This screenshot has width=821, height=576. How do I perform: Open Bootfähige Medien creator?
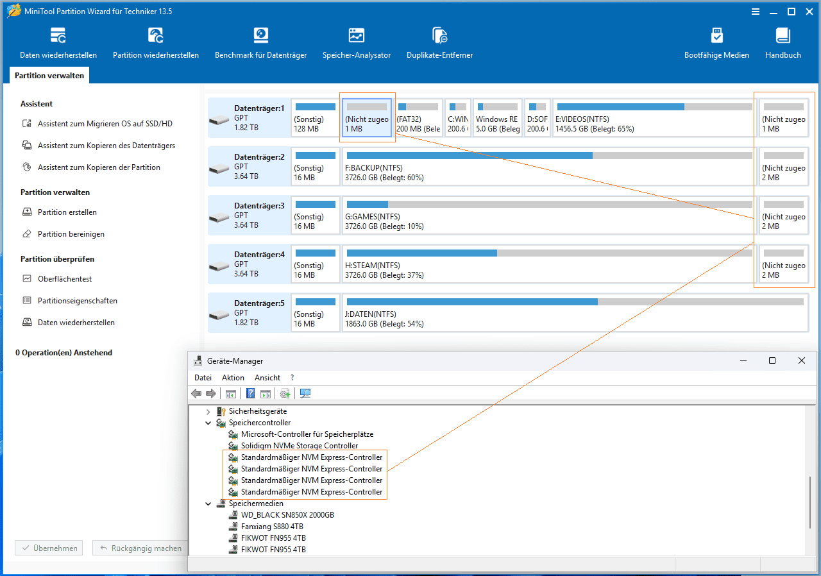coord(716,43)
